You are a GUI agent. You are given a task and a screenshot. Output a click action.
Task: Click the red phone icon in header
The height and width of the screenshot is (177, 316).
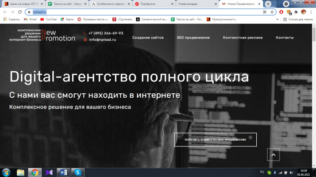(x=85, y=33)
